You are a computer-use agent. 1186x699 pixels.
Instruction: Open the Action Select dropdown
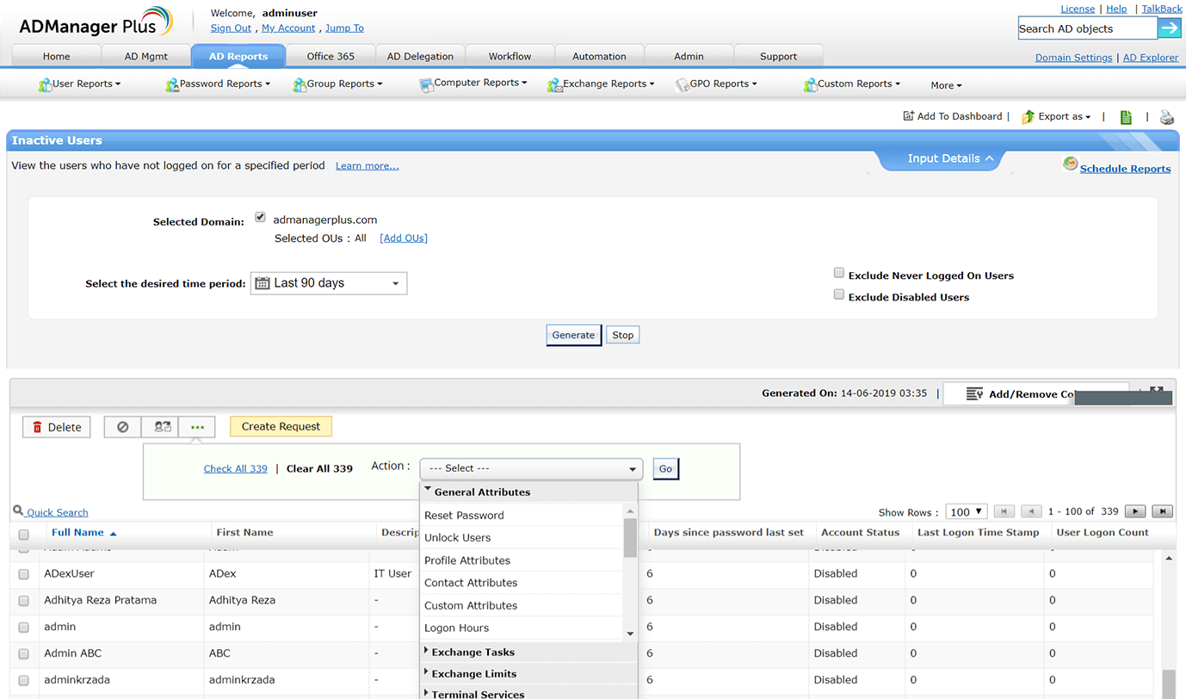(531, 468)
